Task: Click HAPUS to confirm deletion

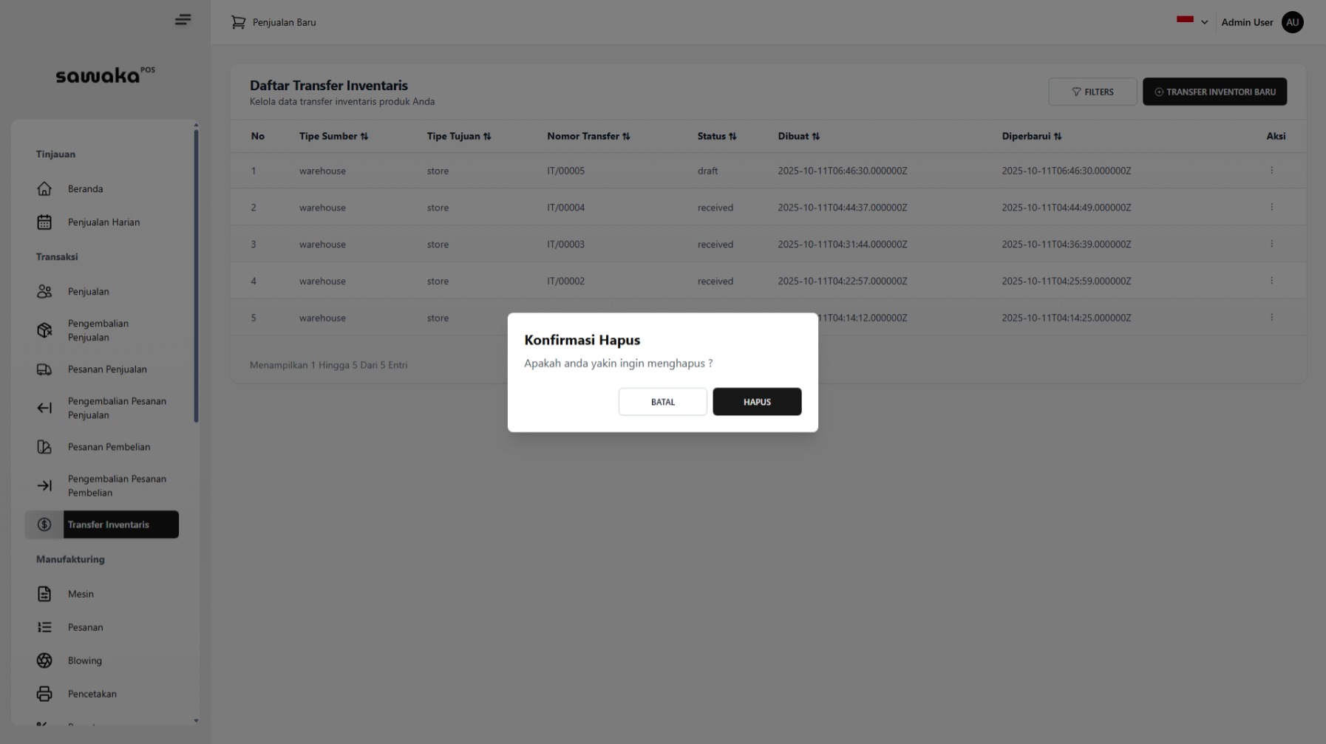Action: click(x=756, y=402)
